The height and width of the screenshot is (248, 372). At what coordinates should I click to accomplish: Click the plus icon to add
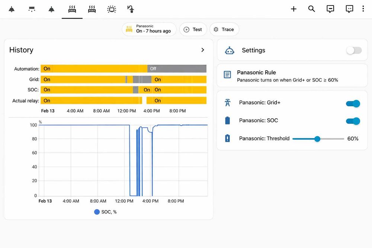[294, 9]
